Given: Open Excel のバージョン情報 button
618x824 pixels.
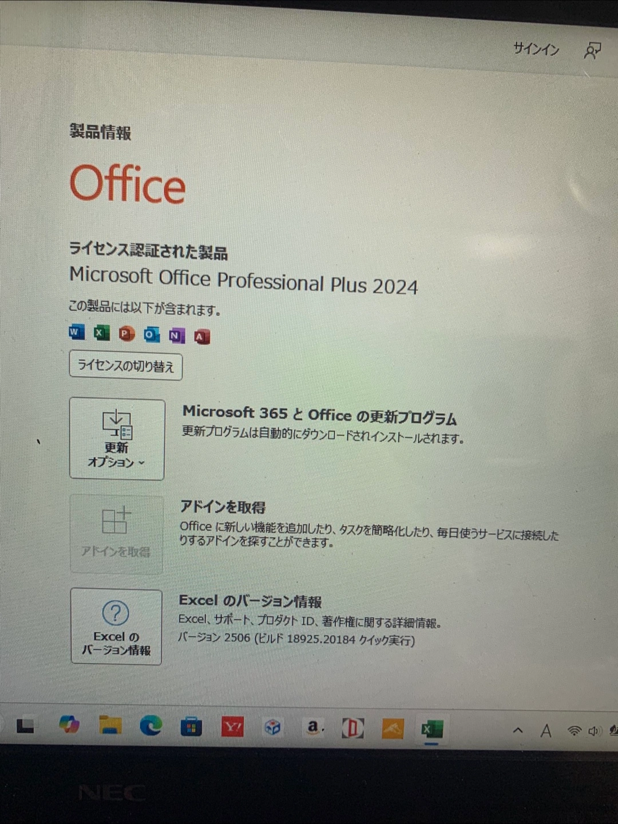Looking at the screenshot, I should coord(116,627).
